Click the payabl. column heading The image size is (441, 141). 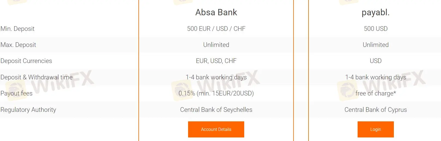[x=375, y=12]
